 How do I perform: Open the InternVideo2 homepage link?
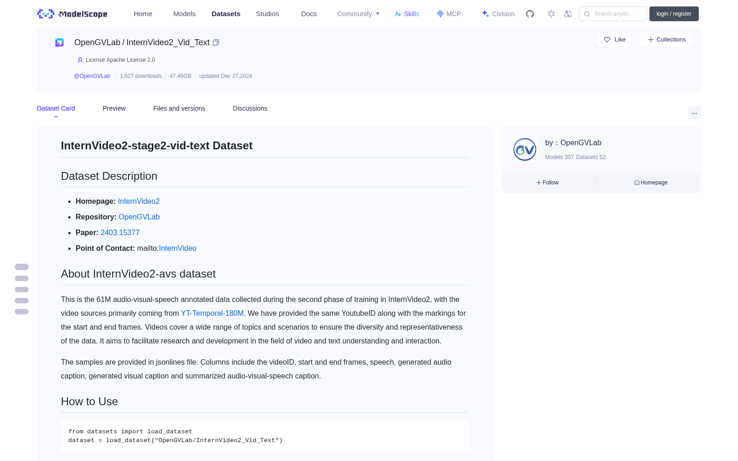point(139,201)
